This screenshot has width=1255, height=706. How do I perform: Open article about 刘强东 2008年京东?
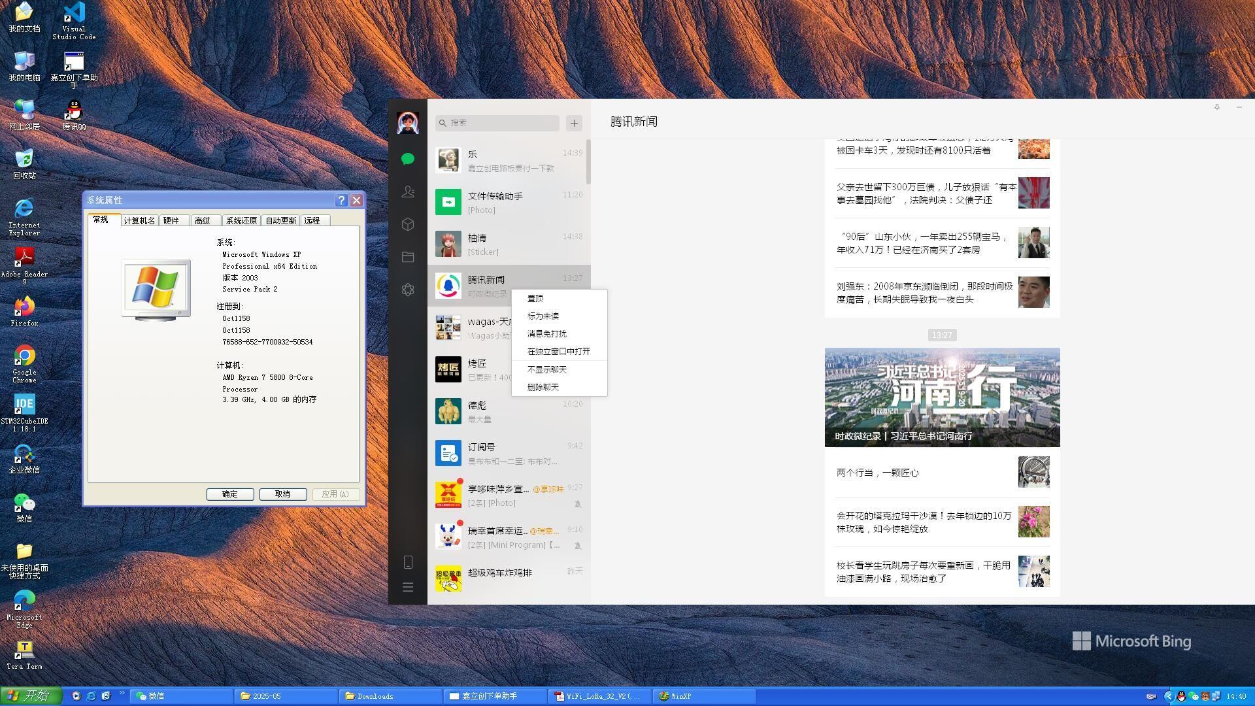(x=942, y=292)
